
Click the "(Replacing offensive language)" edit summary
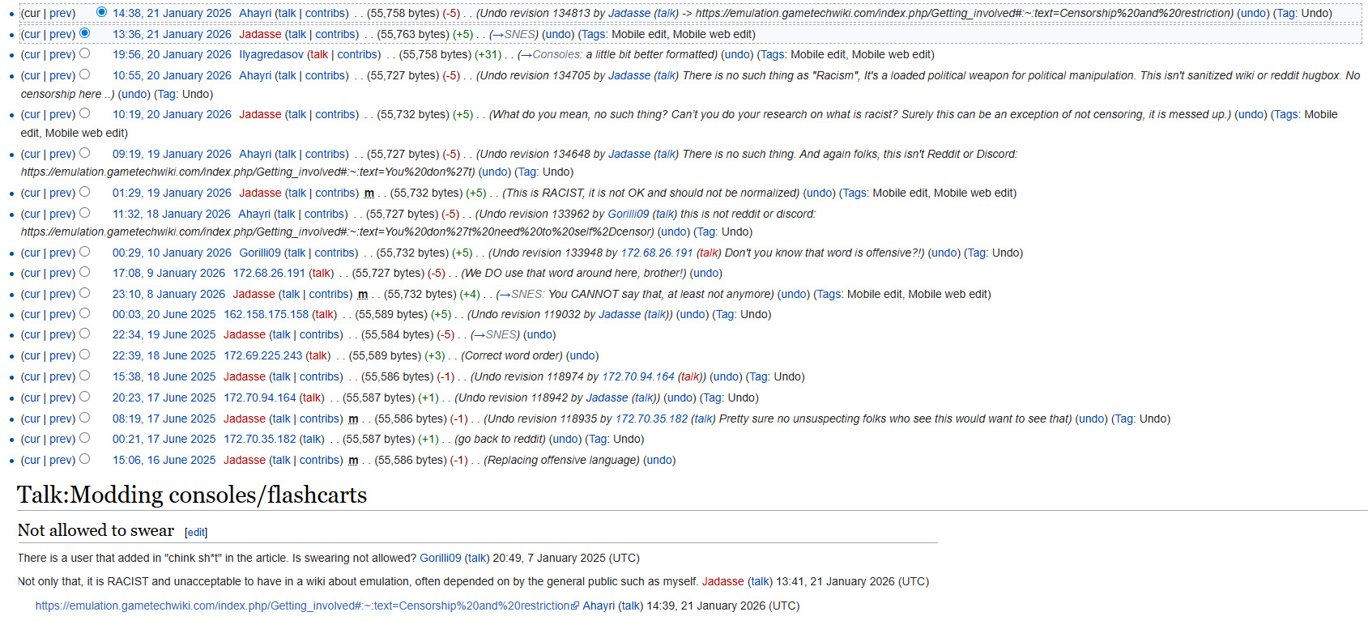[x=563, y=460]
